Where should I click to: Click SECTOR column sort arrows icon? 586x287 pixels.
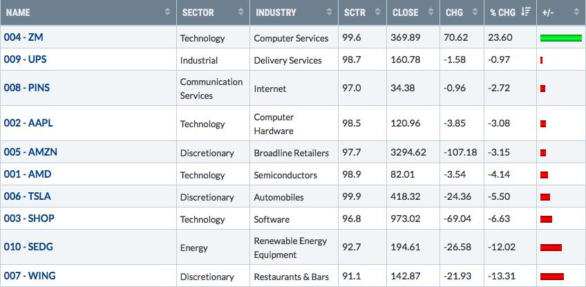[x=240, y=12]
